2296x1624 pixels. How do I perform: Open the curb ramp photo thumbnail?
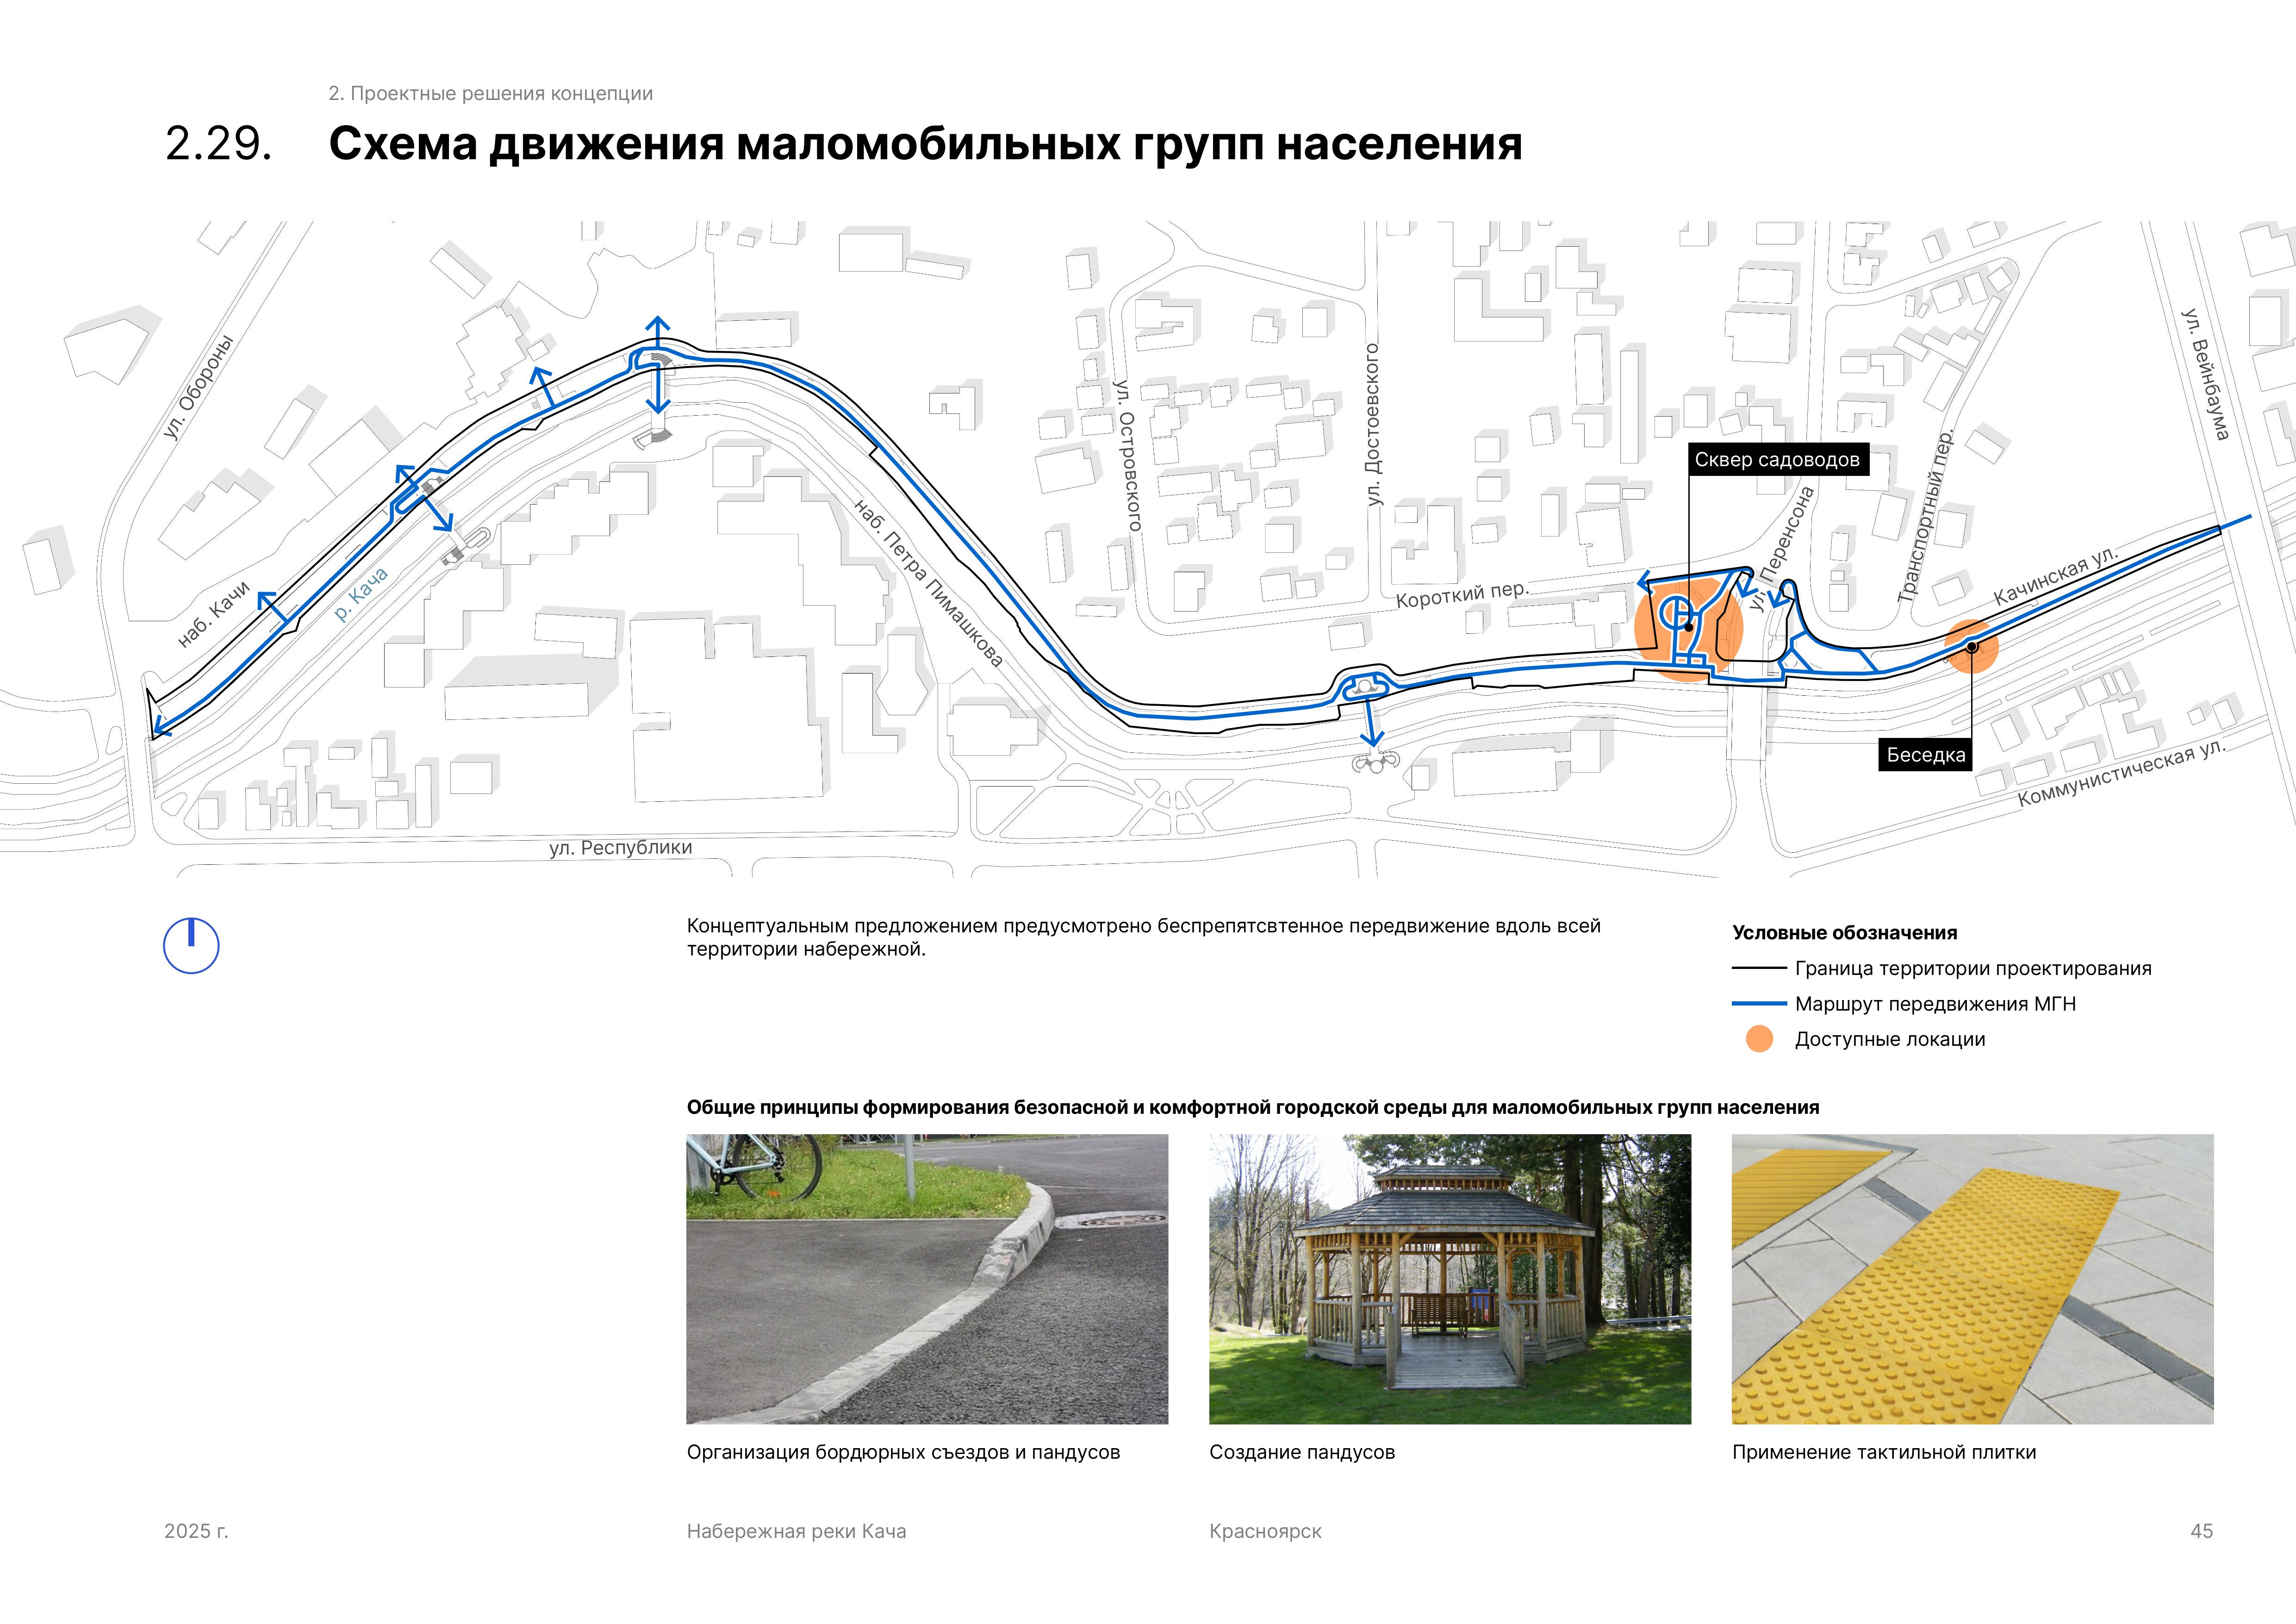coord(926,1278)
